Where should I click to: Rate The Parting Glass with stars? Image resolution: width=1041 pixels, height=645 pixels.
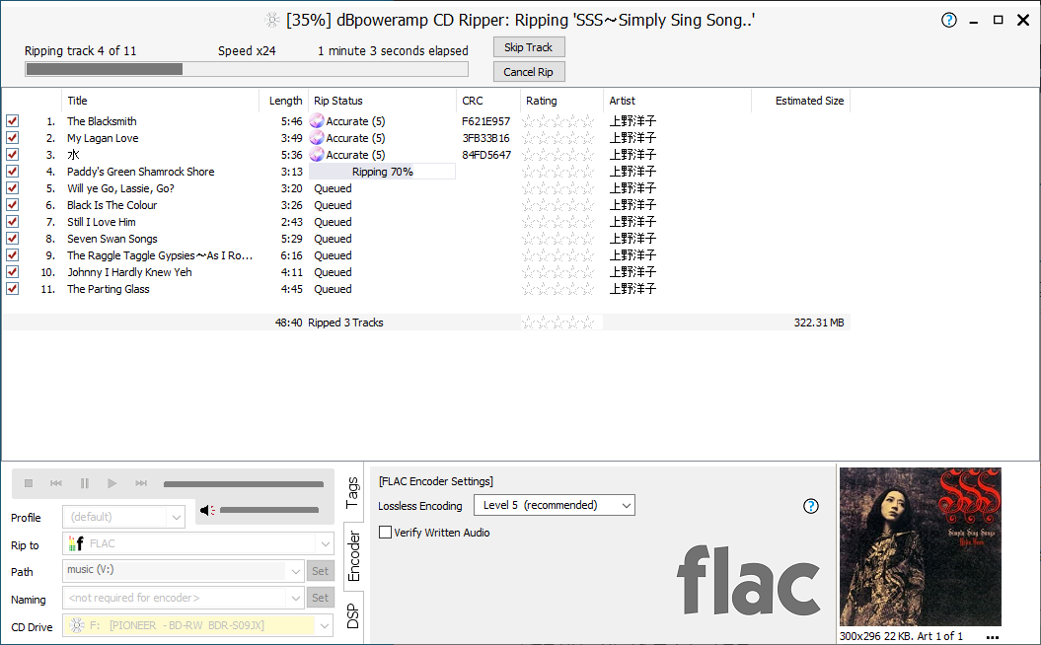point(558,289)
